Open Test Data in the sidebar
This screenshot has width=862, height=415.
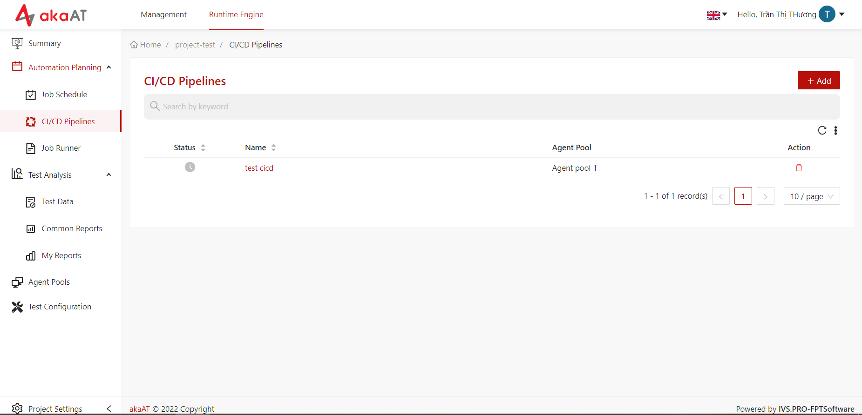click(57, 201)
